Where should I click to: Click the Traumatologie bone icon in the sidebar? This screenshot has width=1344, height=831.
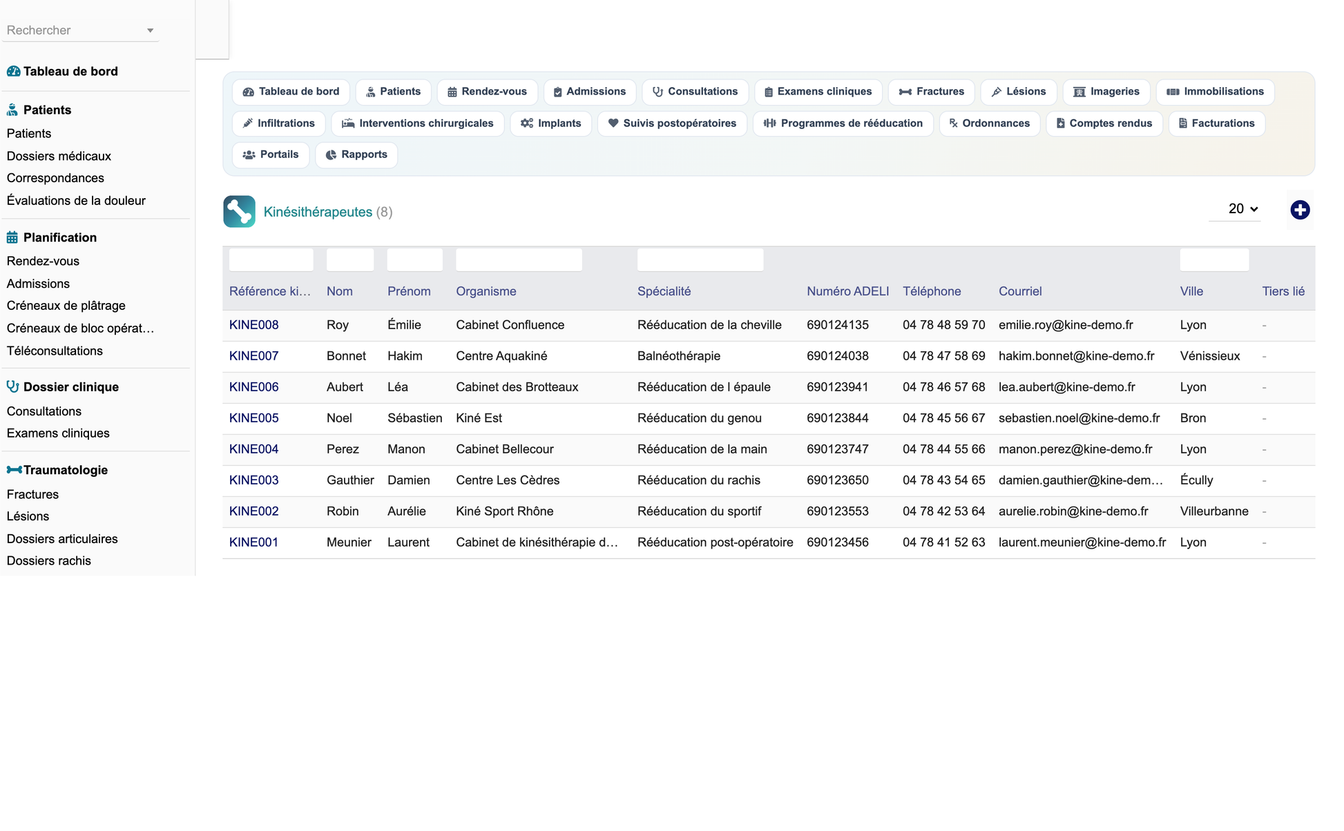[14, 470]
